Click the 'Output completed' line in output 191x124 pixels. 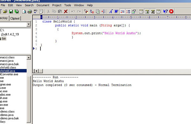click(x=82, y=85)
